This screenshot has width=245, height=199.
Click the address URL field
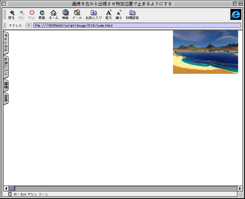137,25
